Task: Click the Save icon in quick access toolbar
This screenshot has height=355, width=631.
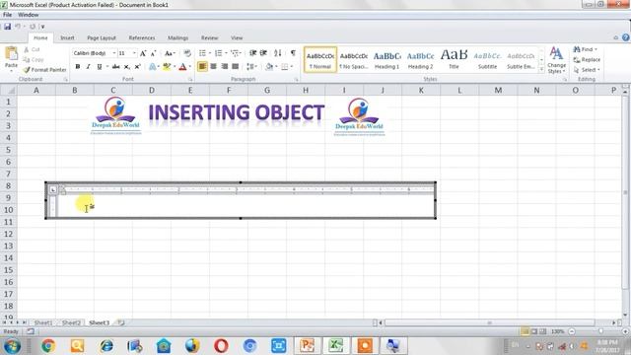Action: tap(7, 27)
